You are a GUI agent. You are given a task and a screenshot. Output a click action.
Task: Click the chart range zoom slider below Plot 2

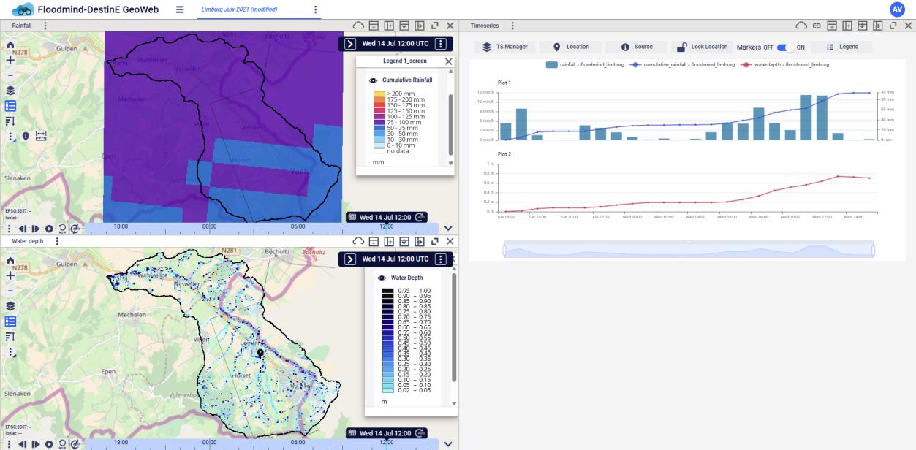(689, 250)
